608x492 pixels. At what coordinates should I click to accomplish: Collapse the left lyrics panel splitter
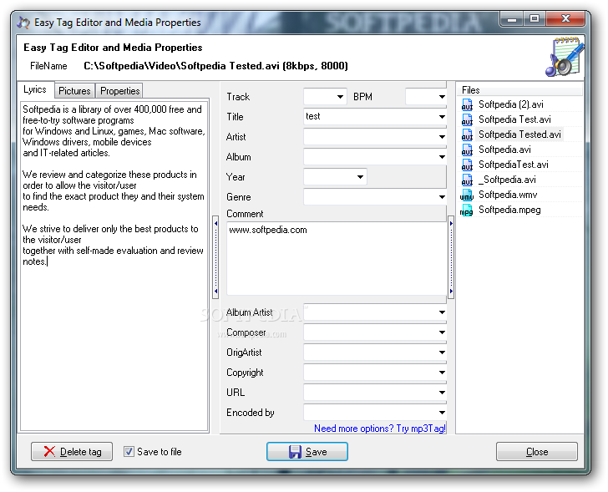click(215, 257)
